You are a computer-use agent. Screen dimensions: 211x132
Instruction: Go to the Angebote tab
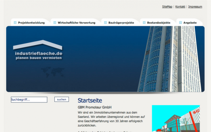(x=190, y=23)
